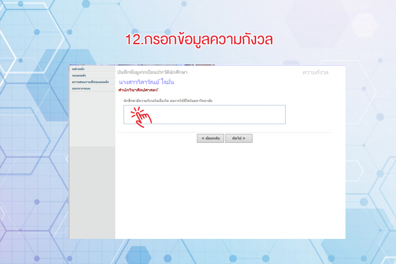Click student name นางสาววิลาวัณย์ ใจมั่น
Viewport: 396px width, 264px height.
tap(146, 82)
